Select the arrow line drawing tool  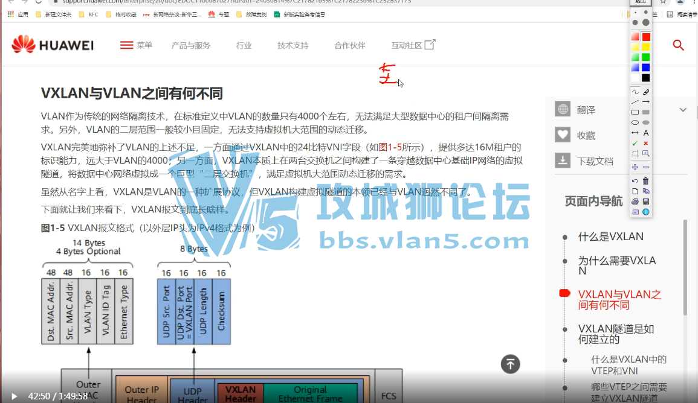[x=646, y=102]
